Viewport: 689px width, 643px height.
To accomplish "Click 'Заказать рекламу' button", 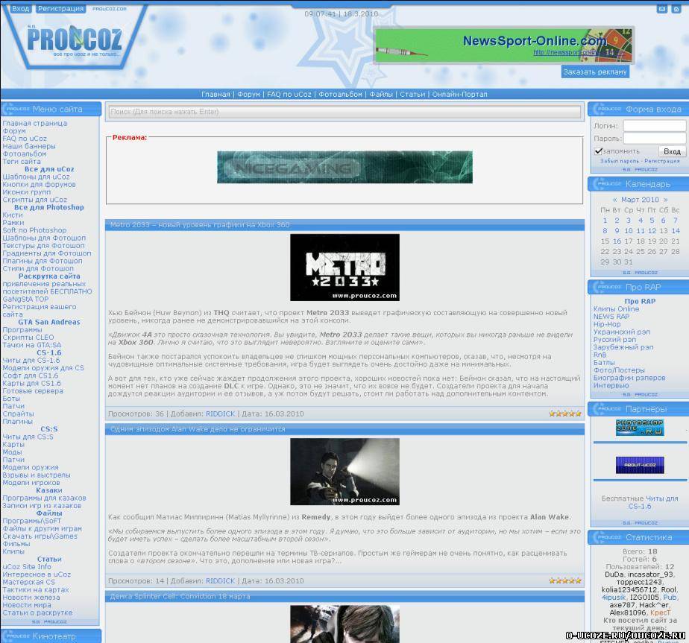I will [x=594, y=72].
